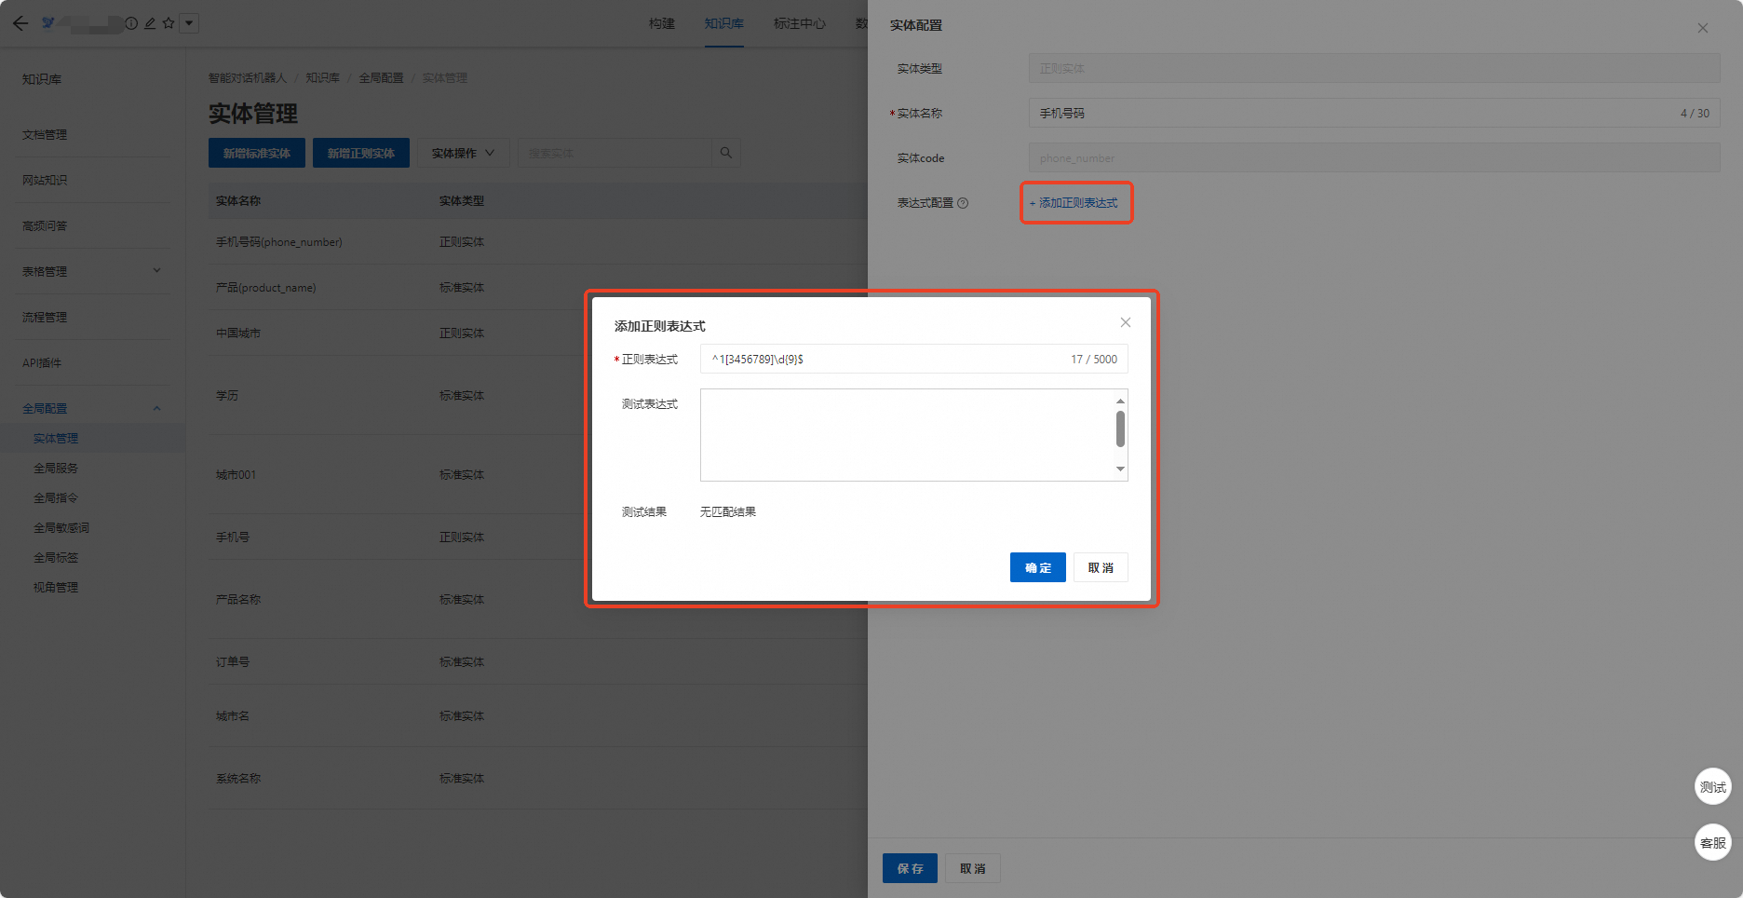Click the 智能对话机器人 breadcrumb link
Image resolution: width=1743 pixels, height=898 pixels.
coord(248,77)
